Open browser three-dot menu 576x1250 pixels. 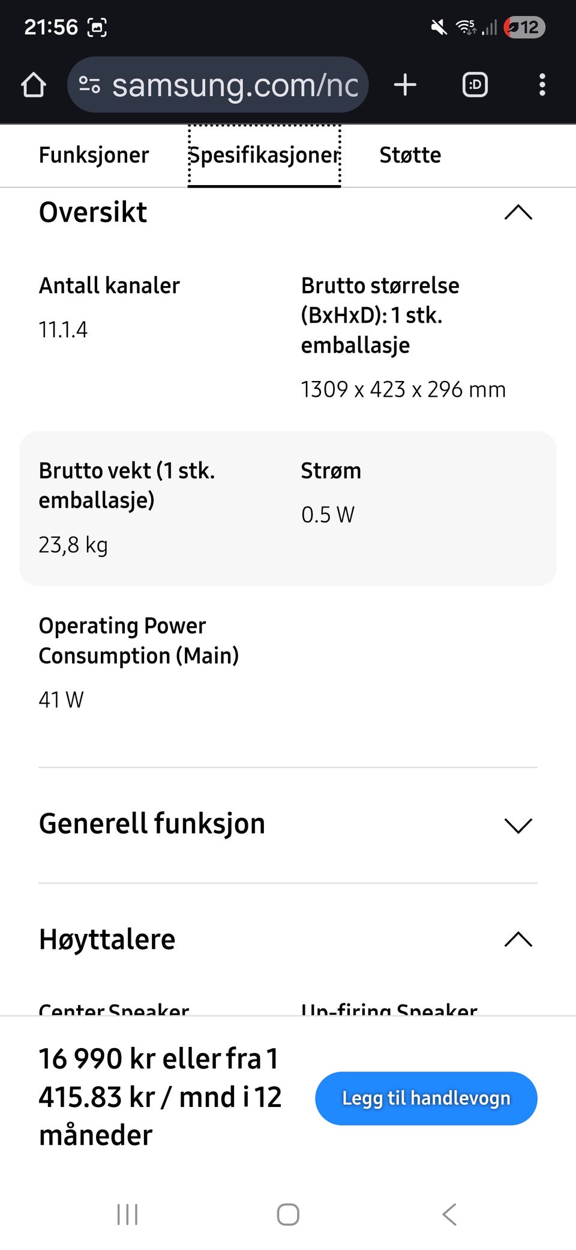coord(542,85)
